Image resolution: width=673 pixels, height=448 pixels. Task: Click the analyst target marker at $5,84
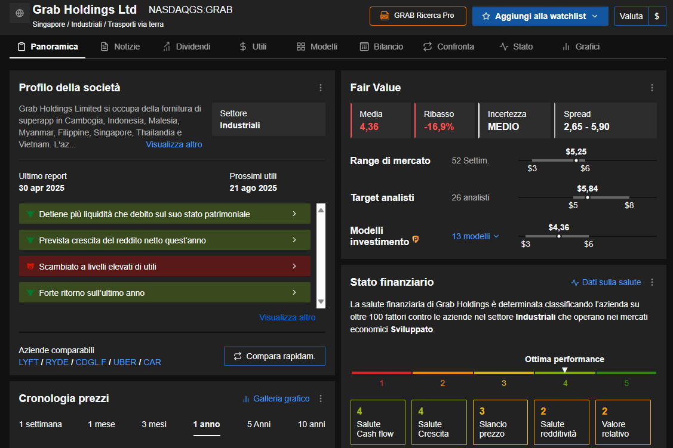pyautogui.click(x=588, y=197)
